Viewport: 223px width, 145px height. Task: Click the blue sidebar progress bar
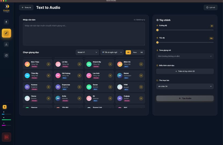coord(6,114)
